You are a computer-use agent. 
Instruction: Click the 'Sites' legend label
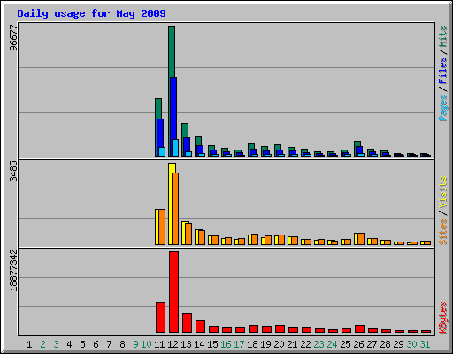[x=443, y=232]
